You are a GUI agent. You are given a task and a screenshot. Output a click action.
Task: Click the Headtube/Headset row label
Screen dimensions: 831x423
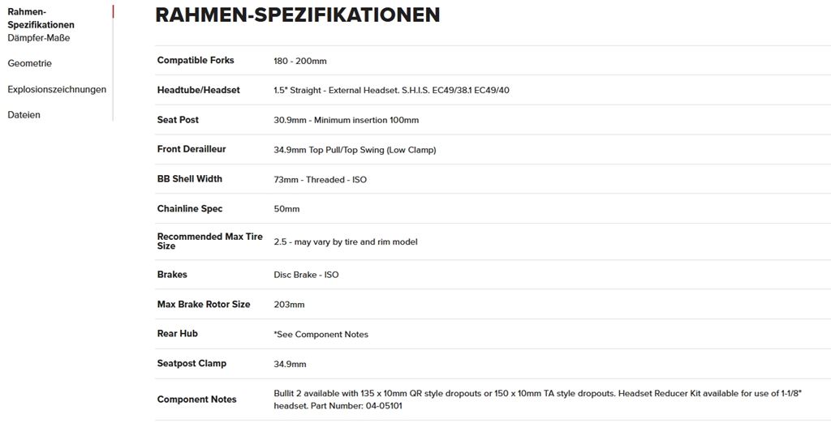[199, 90]
